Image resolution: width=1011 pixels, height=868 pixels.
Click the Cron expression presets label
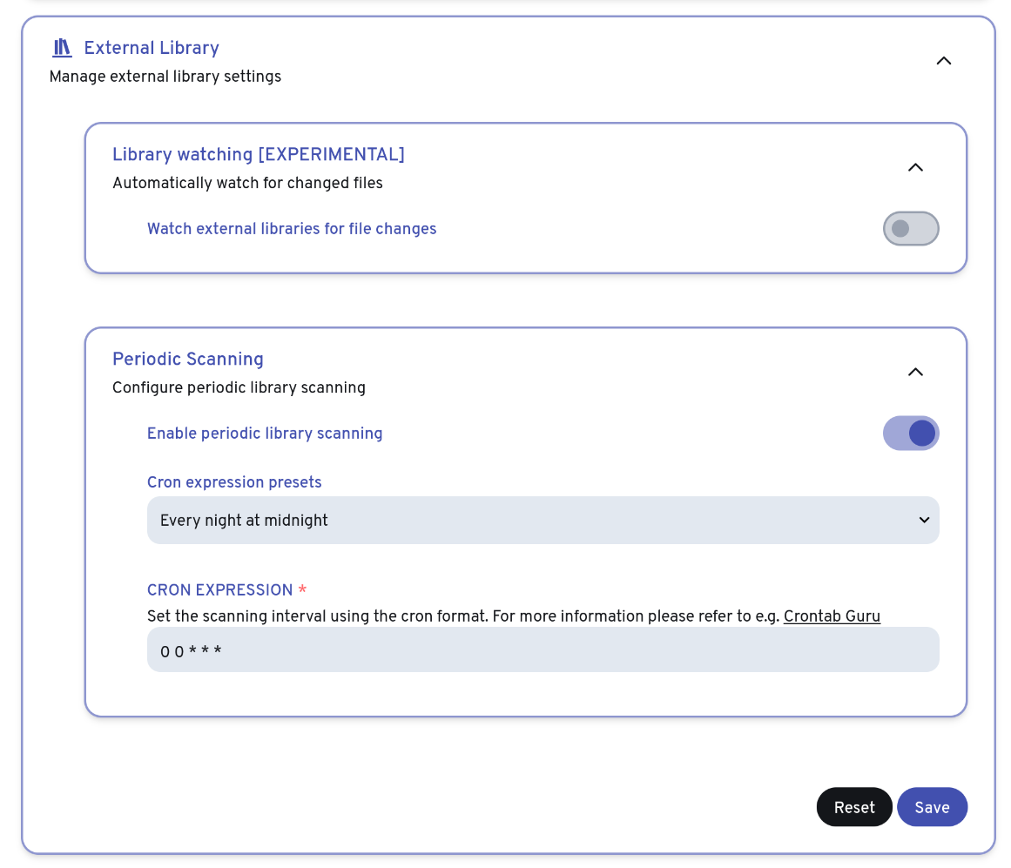(234, 482)
